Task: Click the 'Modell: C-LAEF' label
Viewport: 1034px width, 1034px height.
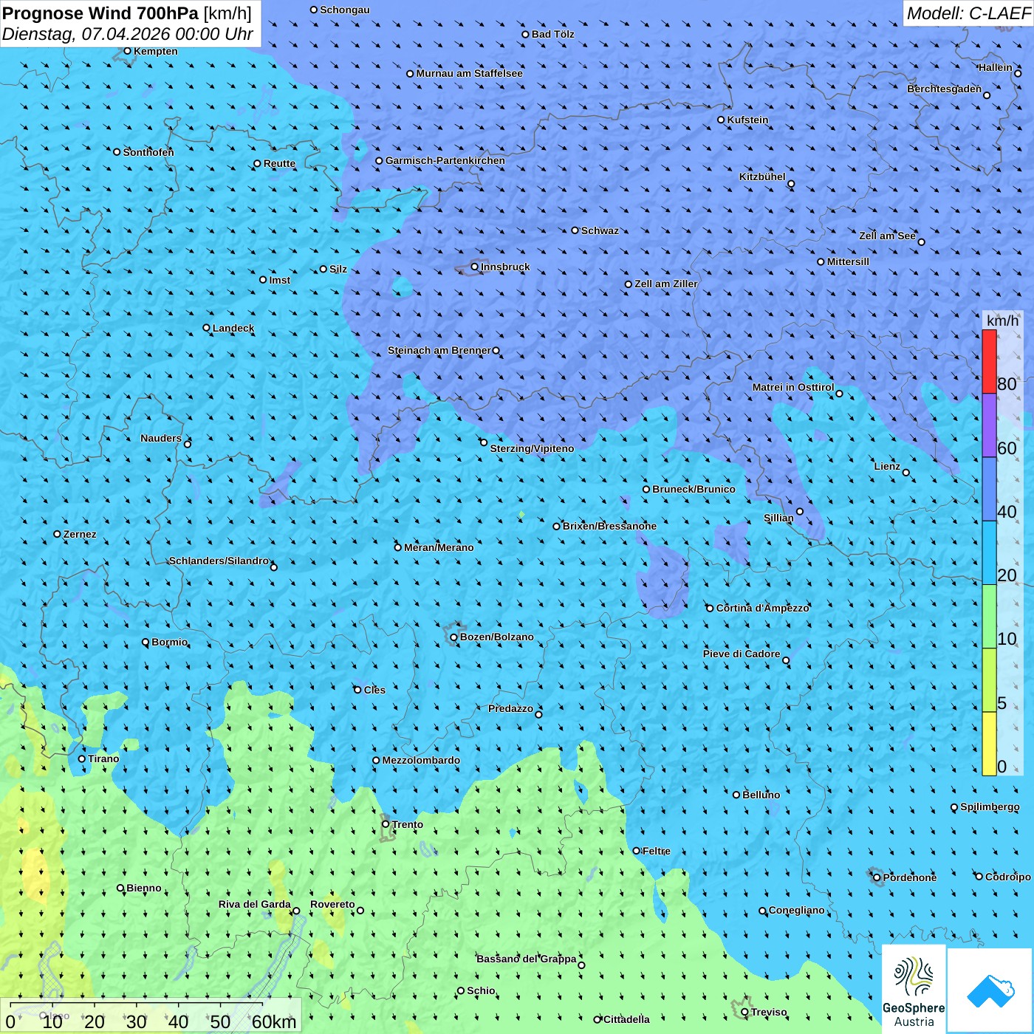Action: point(968,13)
